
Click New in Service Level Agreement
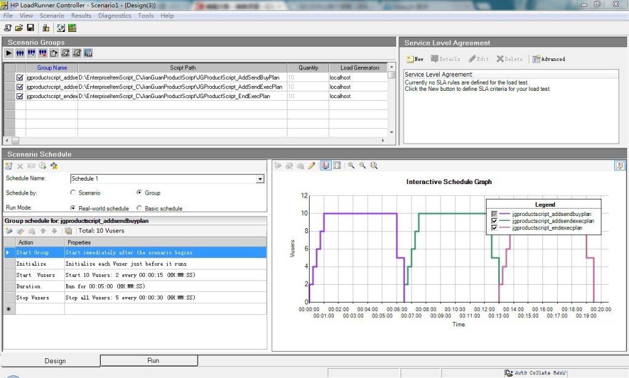[x=415, y=59]
